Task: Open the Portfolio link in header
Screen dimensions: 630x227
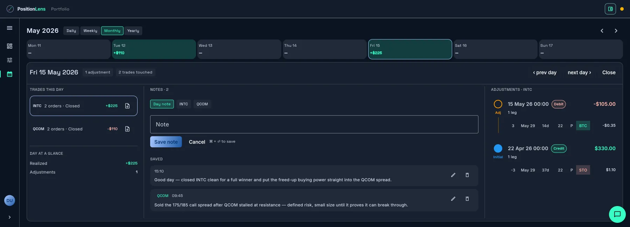Action: [60, 9]
